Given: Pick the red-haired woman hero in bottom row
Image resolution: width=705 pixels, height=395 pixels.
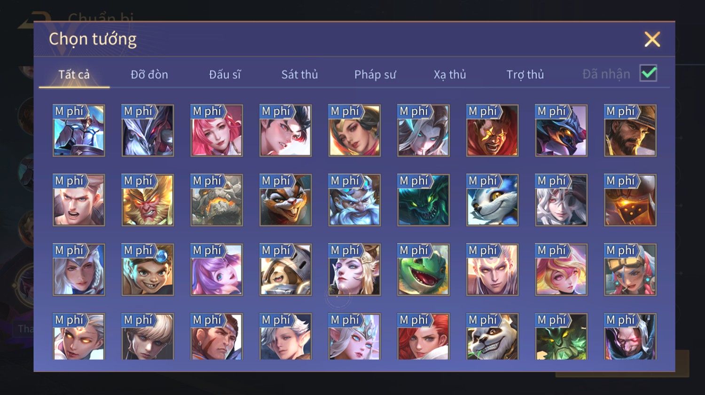Looking at the screenshot, I should 423,337.
